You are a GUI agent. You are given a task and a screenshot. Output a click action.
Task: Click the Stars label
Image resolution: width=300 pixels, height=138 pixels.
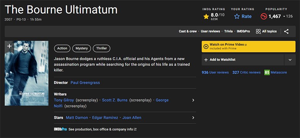point(59,117)
